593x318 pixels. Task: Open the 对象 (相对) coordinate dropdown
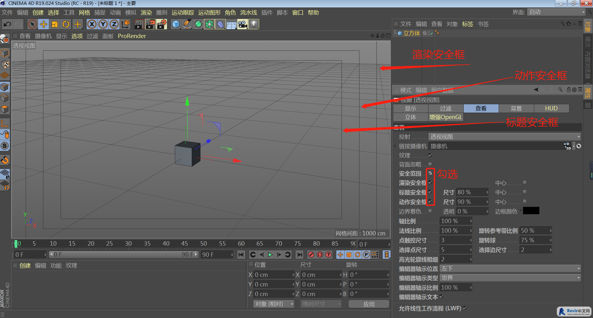coord(274,304)
